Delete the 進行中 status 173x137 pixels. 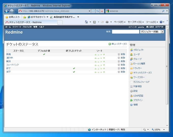pyautogui.click(x=121, y=58)
